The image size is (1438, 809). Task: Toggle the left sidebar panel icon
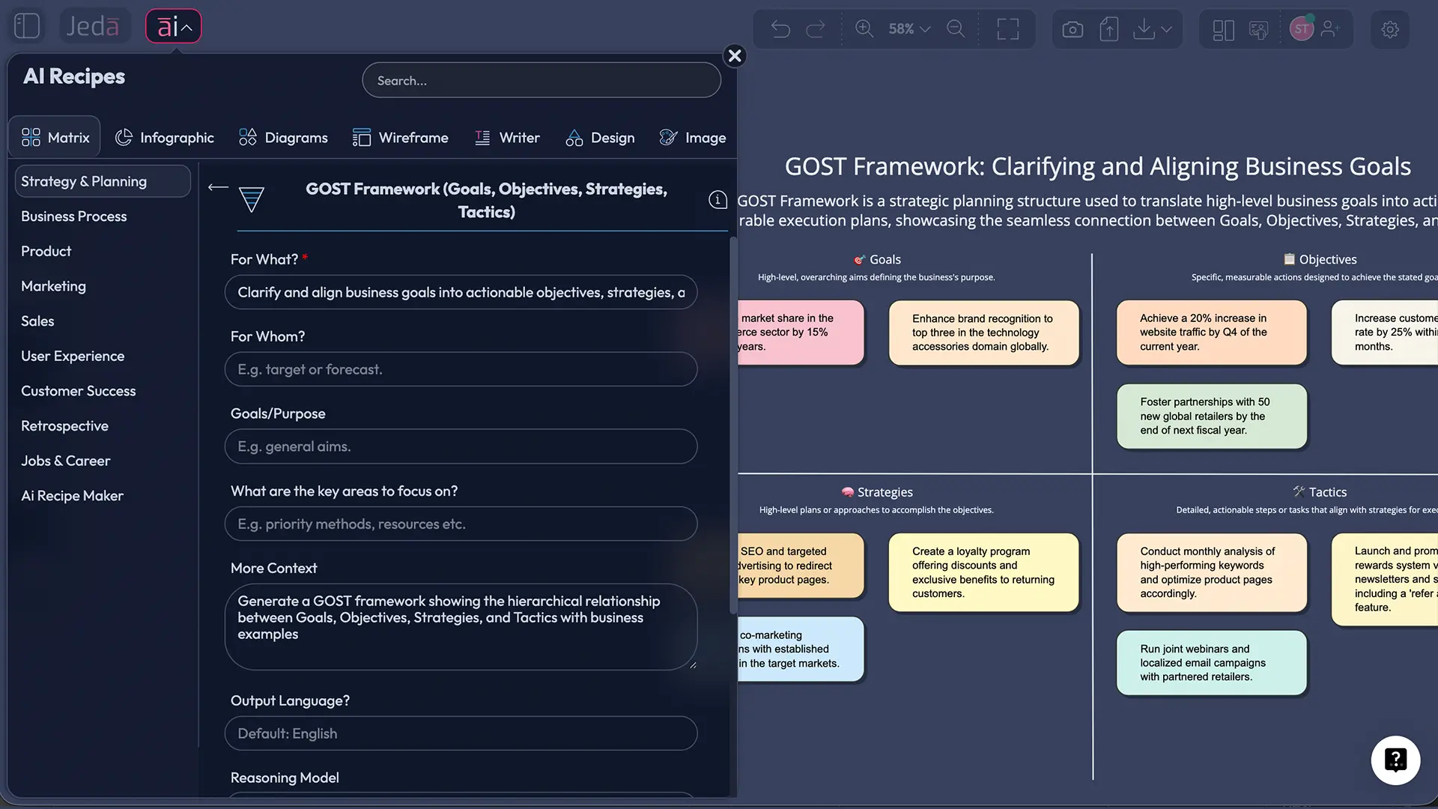[27, 25]
